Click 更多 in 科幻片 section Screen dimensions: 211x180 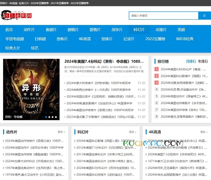(133, 132)
